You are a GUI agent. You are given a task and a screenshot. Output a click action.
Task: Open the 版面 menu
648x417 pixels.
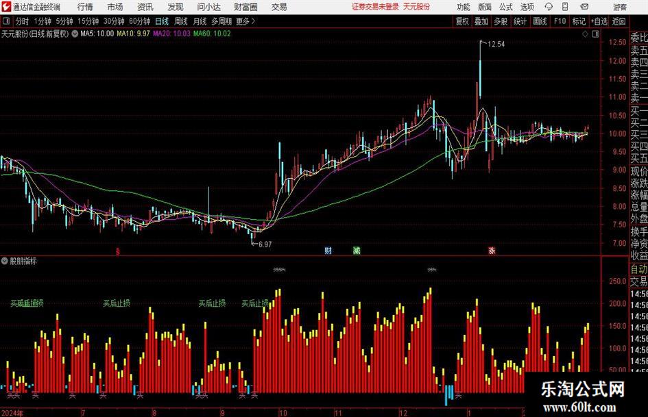(484, 7)
